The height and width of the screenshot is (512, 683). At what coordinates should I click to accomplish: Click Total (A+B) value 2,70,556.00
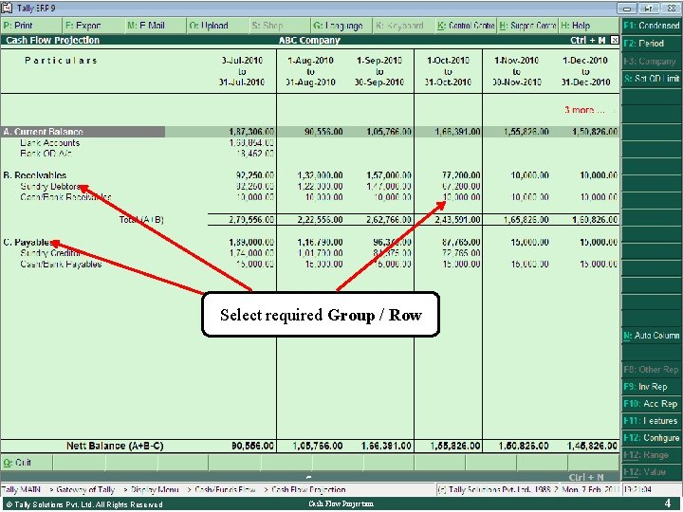pyautogui.click(x=251, y=220)
